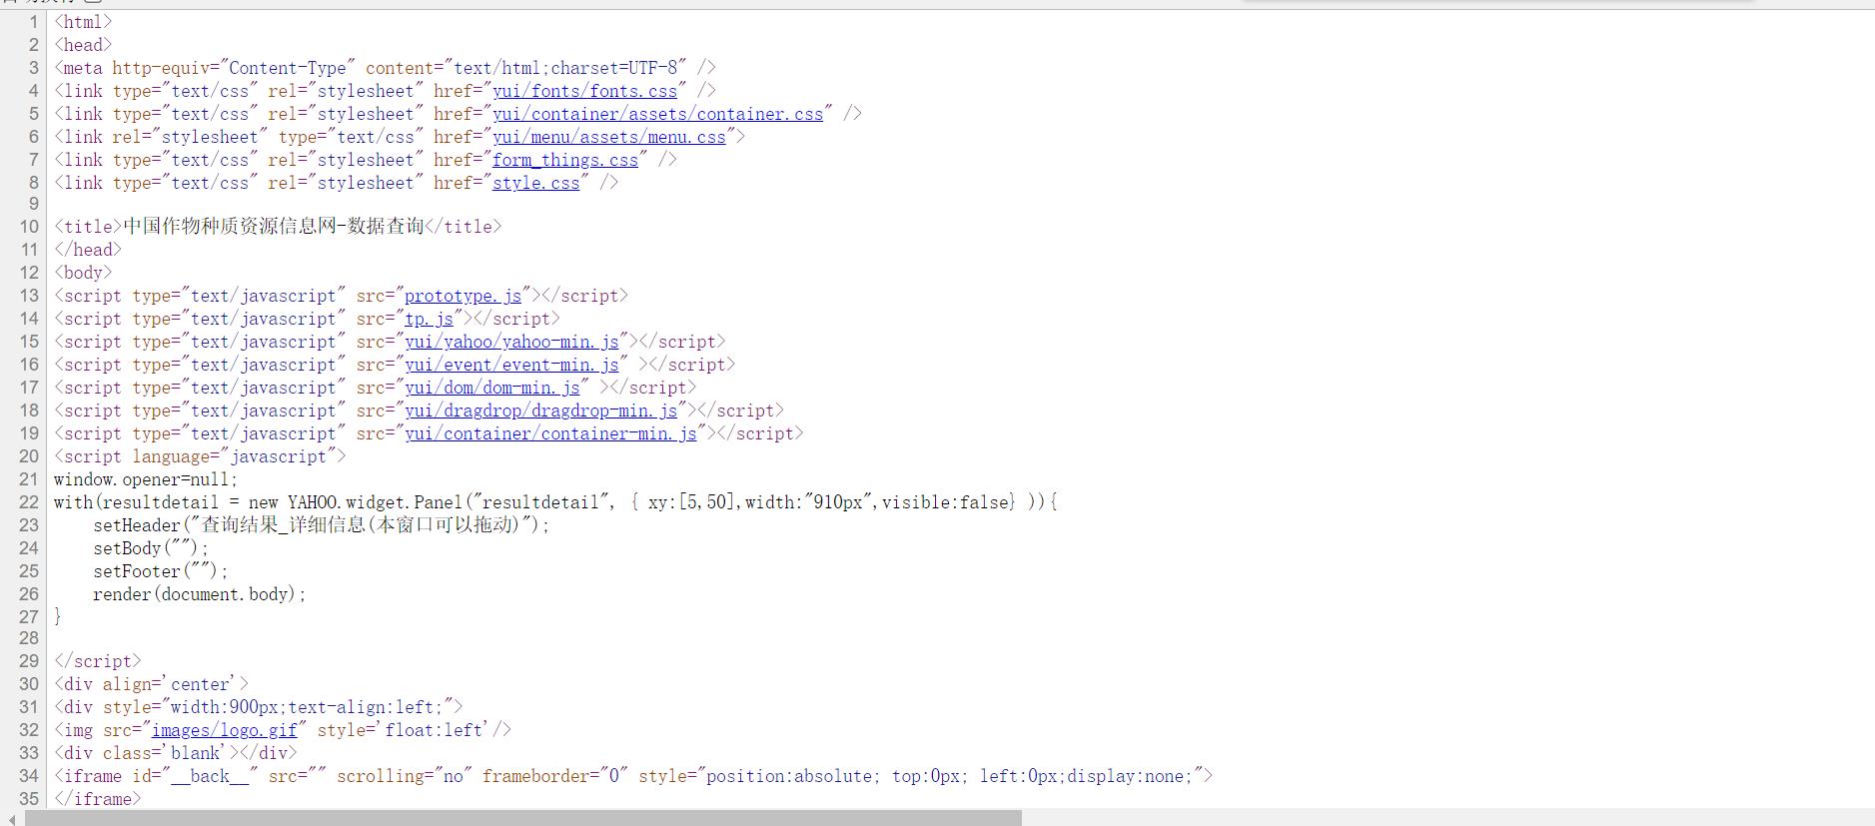The image size is (1875, 826).
Task: Open the yui/container/assets/container.css link
Action: (x=657, y=114)
